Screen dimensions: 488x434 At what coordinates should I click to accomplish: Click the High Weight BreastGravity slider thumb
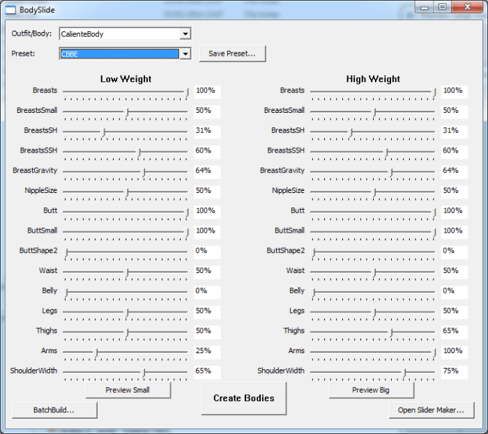391,173
